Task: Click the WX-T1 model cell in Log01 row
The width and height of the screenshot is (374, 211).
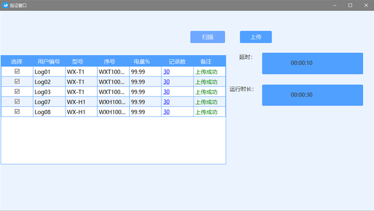Action: (81, 72)
